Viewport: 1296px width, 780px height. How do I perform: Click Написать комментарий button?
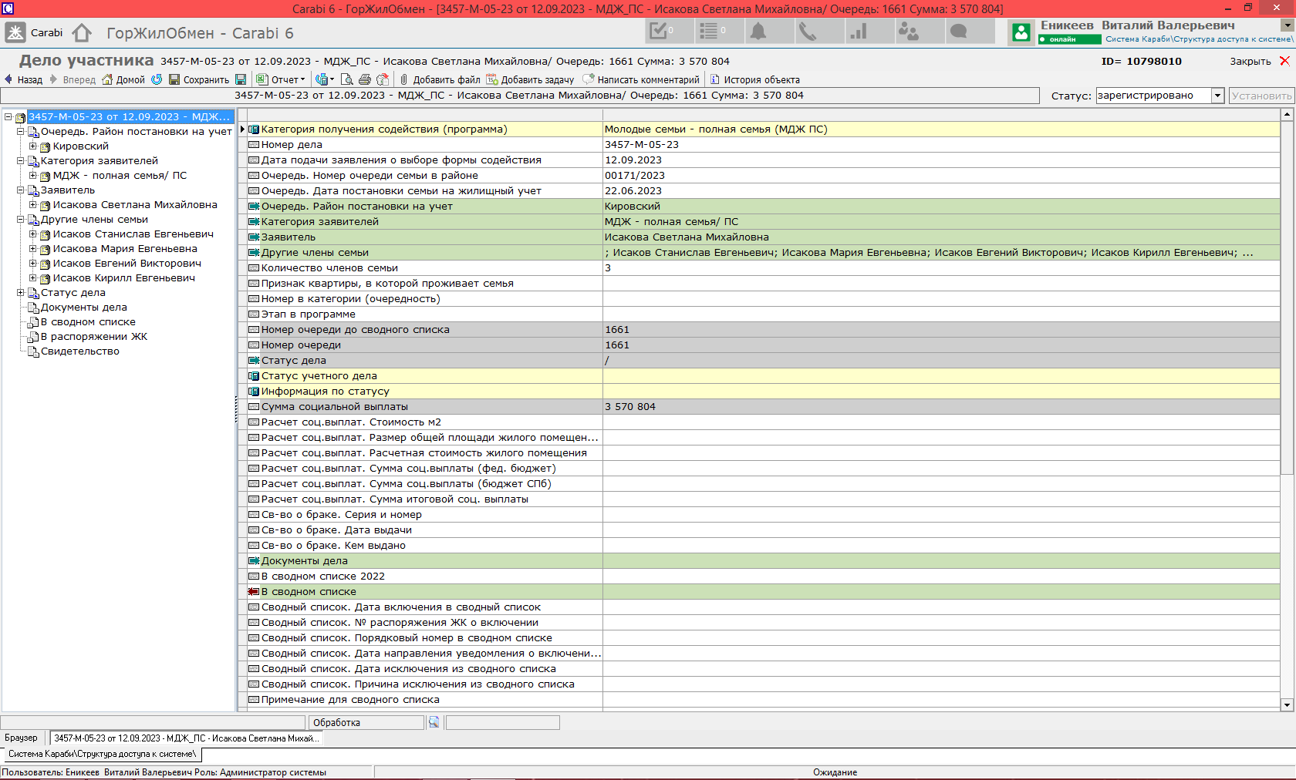[641, 79]
